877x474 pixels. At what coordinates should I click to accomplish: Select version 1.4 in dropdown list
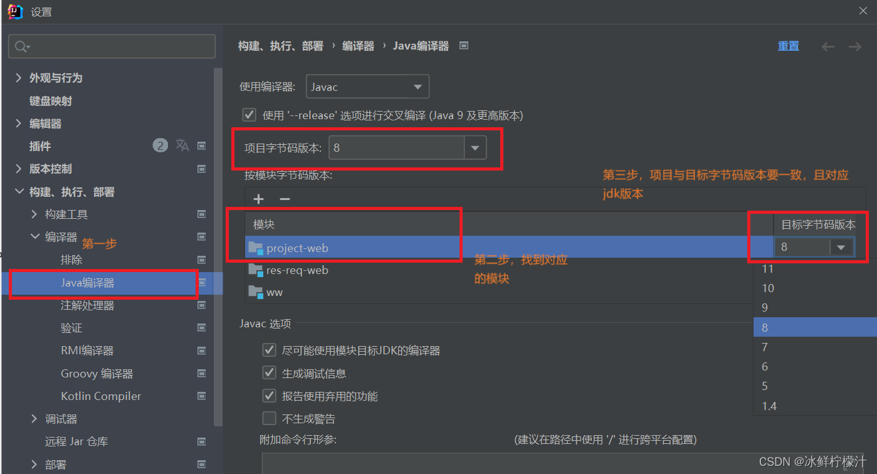point(815,406)
